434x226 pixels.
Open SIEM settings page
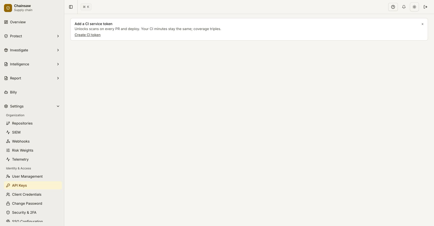[x=33, y=132]
